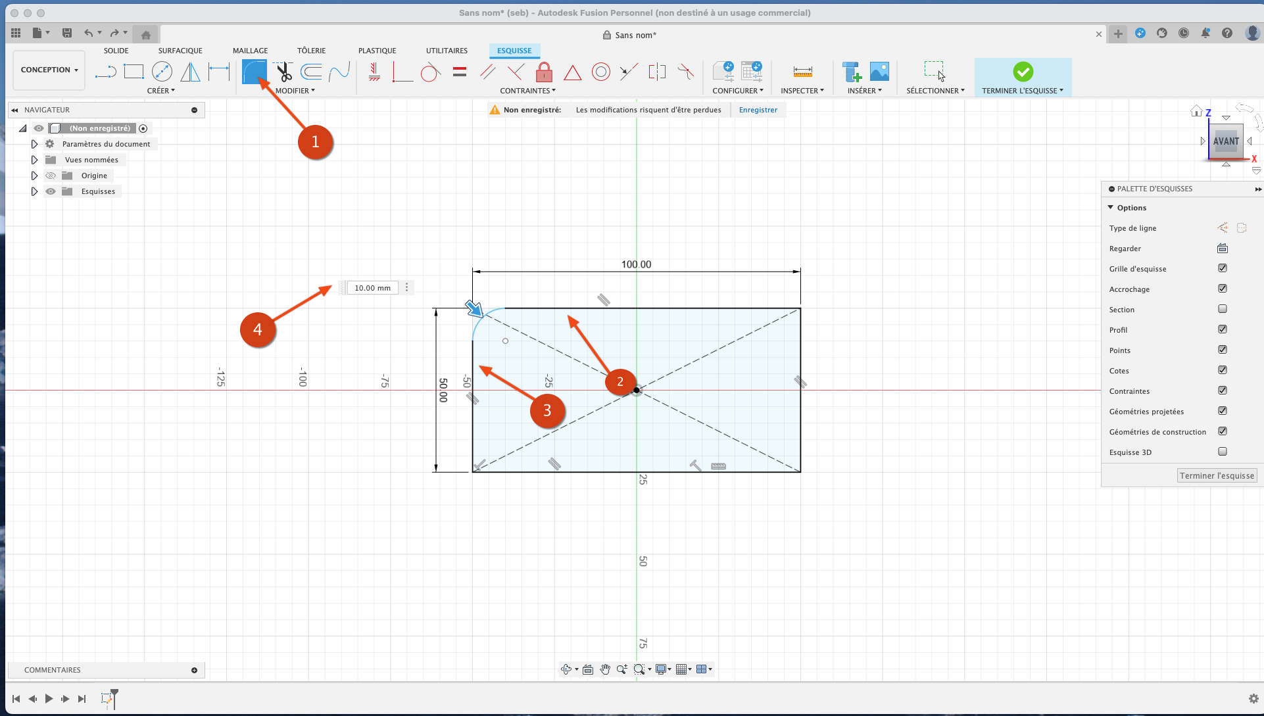This screenshot has height=716, width=1264.
Task: Click the Enregistrer link
Action: pyautogui.click(x=758, y=110)
